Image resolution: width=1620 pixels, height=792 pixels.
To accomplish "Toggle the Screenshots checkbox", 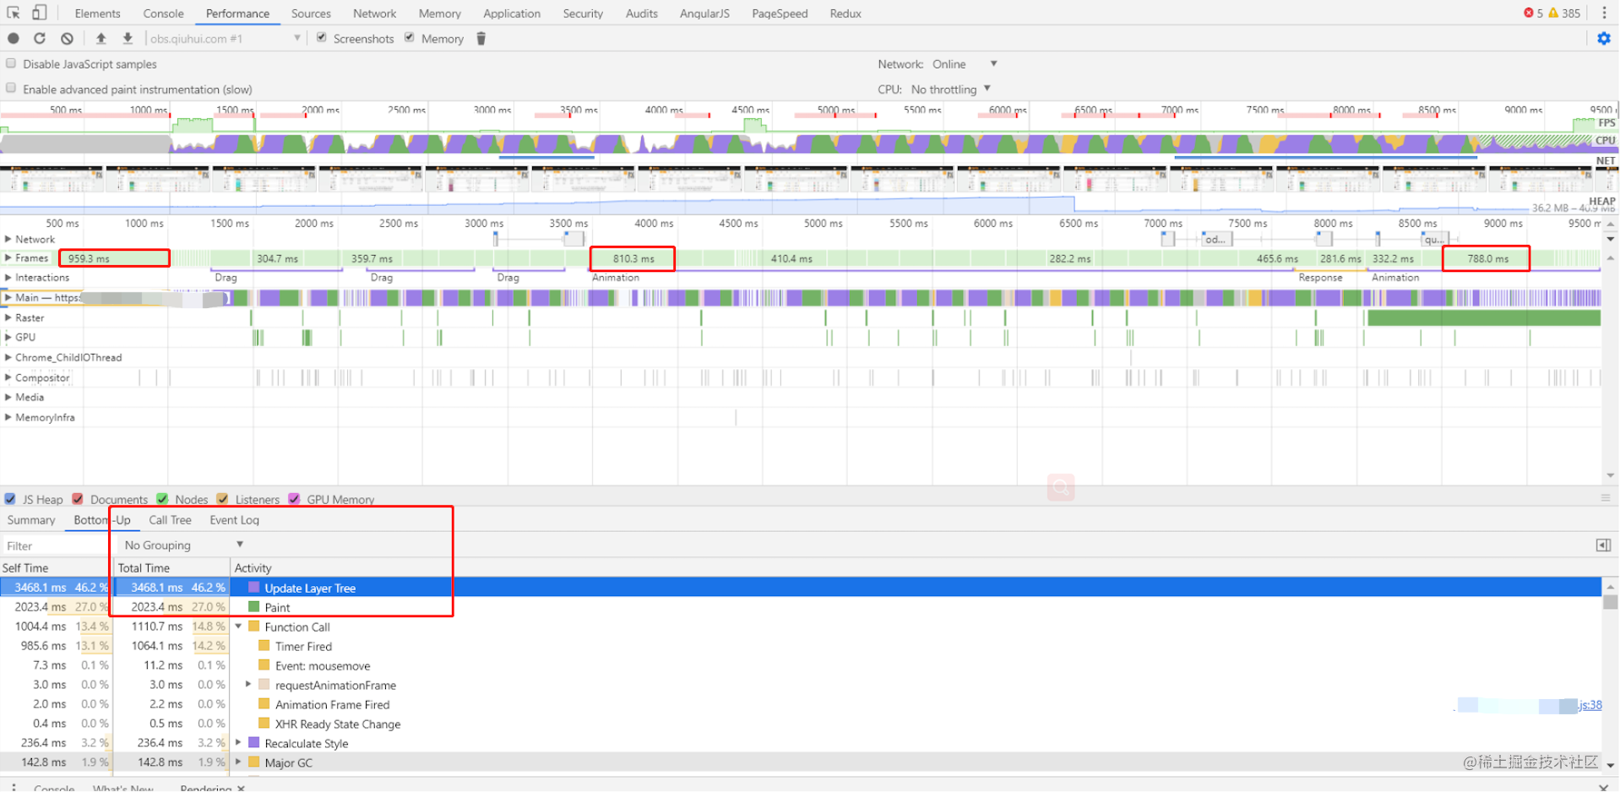I will click(322, 37).
